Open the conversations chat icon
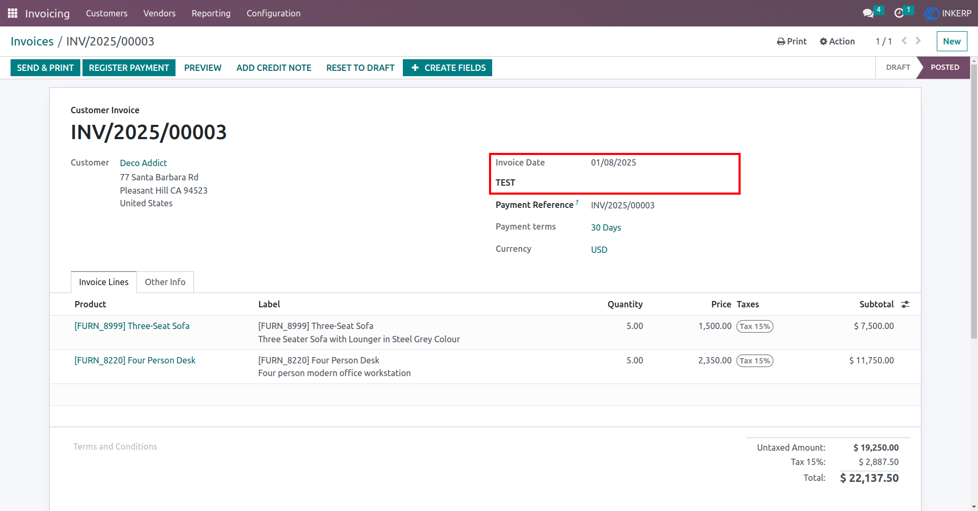The image size is (978, 511). (868, 13)
